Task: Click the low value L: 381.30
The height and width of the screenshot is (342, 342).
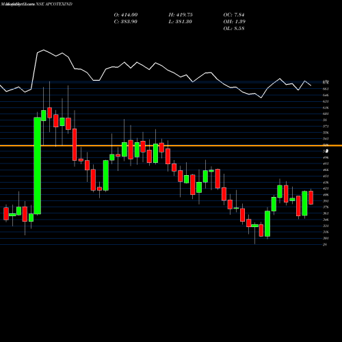Action: point(180,22)
